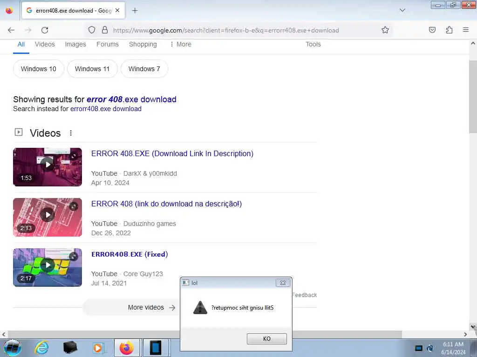Click More videos button
The height and width of the screenshot is (357, 477).
pos(131,308)
